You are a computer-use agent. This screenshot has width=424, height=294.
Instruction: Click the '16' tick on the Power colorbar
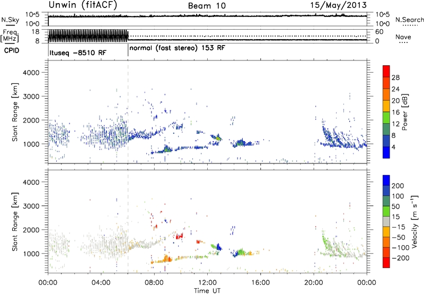tap(395, 113)
